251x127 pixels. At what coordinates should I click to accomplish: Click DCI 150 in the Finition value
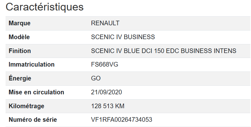point(152,51)
